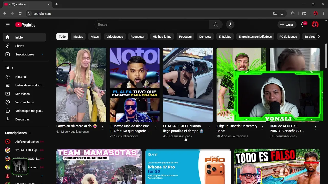Open the account avatar menu
The width and height of the screenshot is (328, 184).
click(x=315, y=25)
